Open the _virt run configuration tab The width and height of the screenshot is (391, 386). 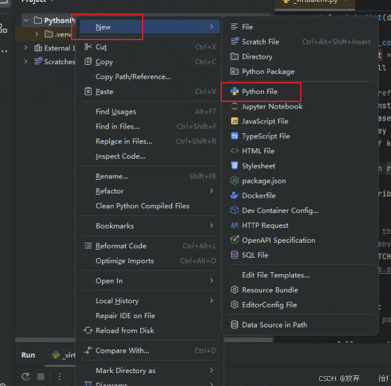pos(64,355)
